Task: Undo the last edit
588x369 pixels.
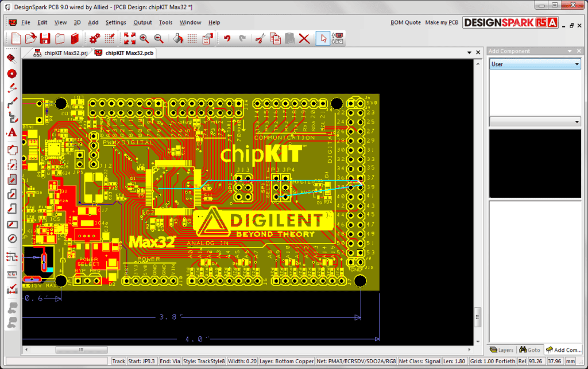Action: click(x=227, y=38)
